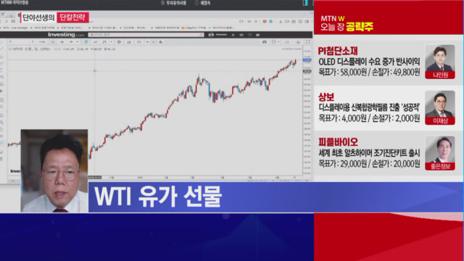Select the 재접속 radio option
464x261 pixels.
203,3
